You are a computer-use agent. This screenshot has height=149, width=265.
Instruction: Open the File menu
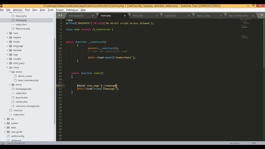pos(2,10)
